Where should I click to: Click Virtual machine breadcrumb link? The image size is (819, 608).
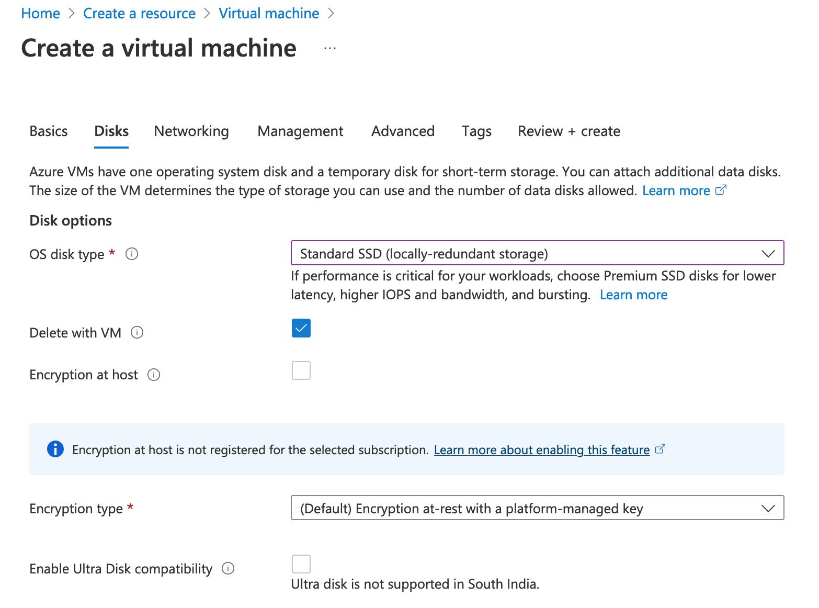click(269, 14)
